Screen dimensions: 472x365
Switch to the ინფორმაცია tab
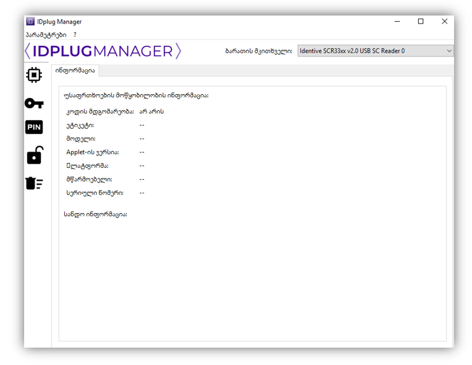tap(75, 71)
